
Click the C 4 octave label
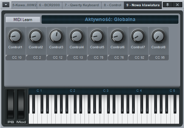(139, 91)
